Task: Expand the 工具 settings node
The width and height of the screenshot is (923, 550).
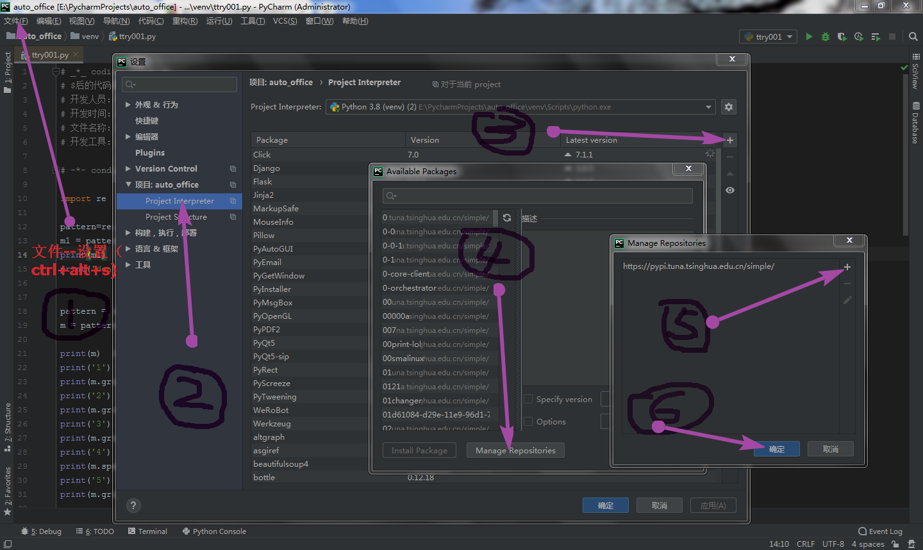Action: pos(128,264)
